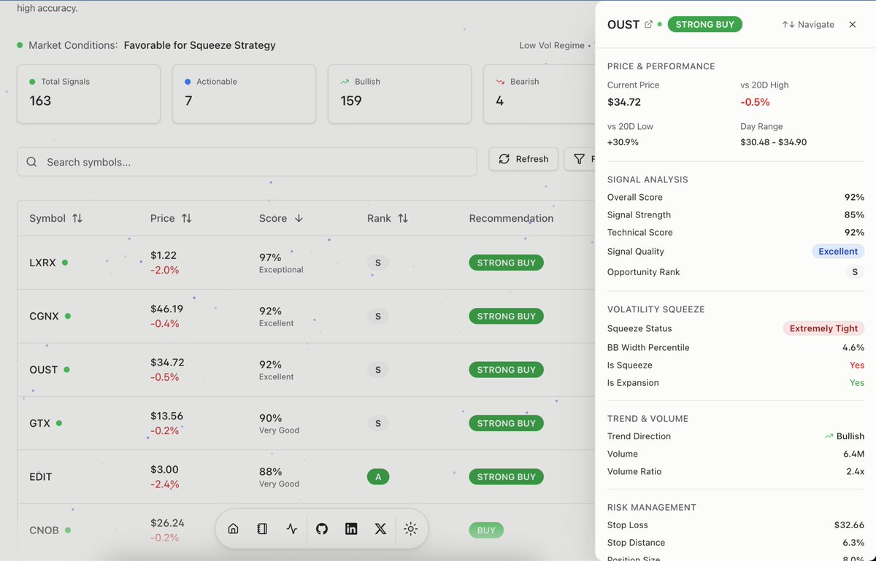Click STRONG BUY badge in GTX row

point(506,423)
